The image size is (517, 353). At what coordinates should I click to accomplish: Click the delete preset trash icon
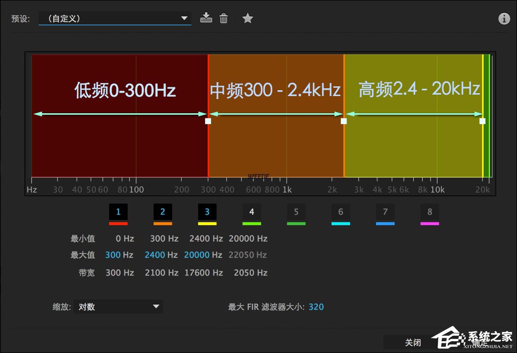pos(224,19)
